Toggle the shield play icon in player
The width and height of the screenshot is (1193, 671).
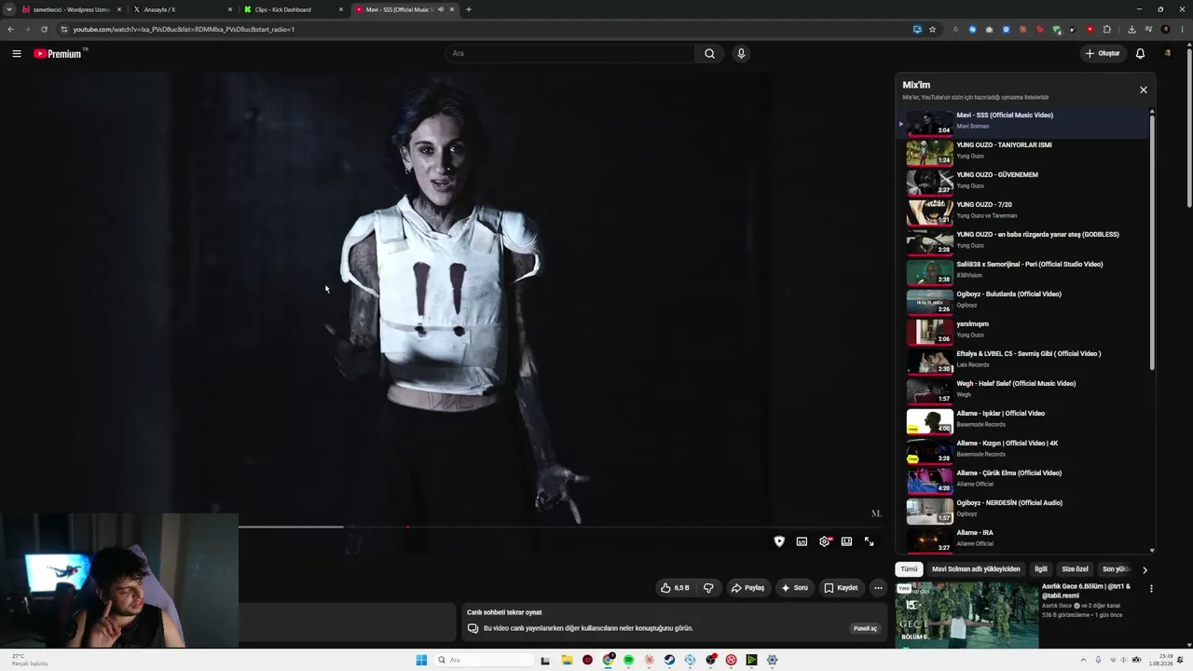tap(779, 541)
